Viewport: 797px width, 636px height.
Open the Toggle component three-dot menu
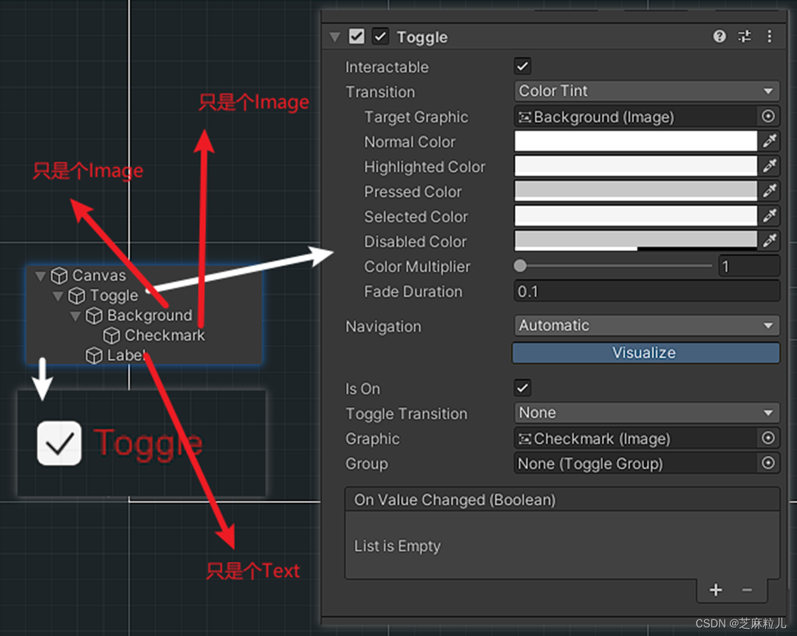[x=769, y=36]
